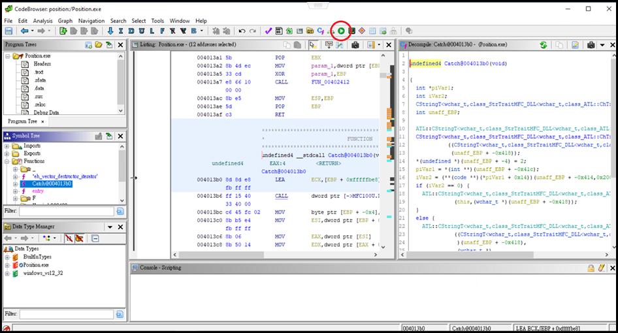
Task: Close the Listing panel
Action: (x=389, y=45)
